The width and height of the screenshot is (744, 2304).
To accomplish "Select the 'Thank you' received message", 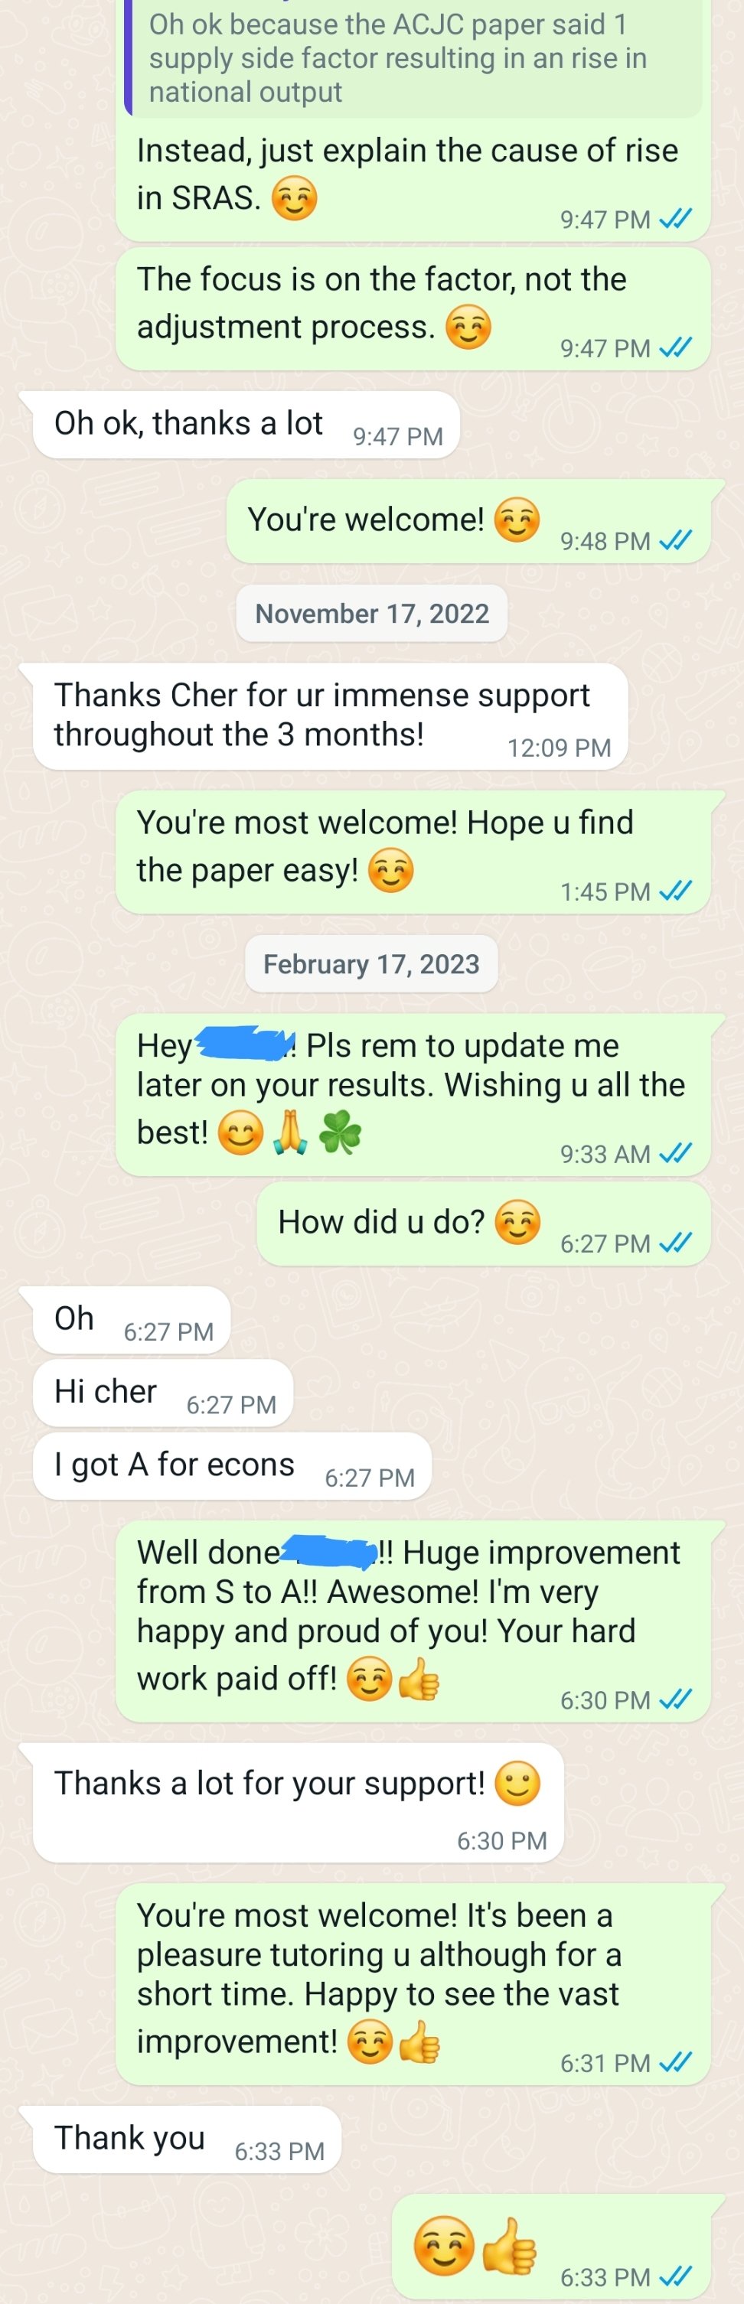I will tap(187, 2139).
